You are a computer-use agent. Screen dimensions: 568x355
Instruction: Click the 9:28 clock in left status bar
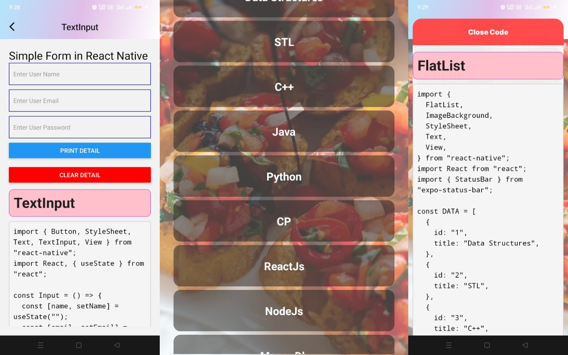point(15,7)
